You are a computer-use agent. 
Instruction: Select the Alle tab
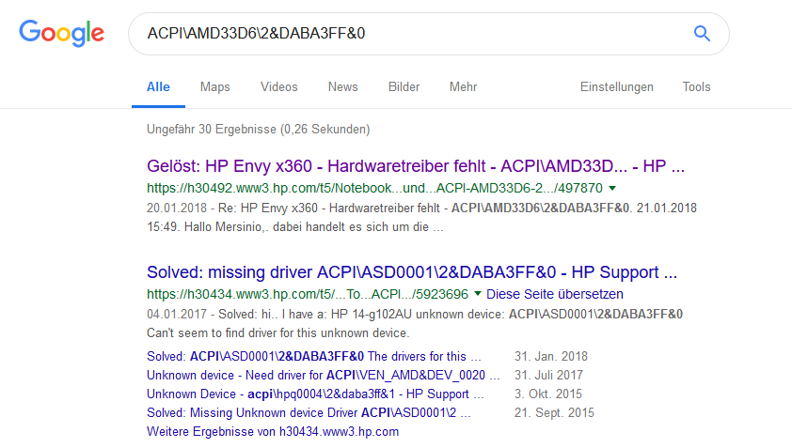pos(158,86)
